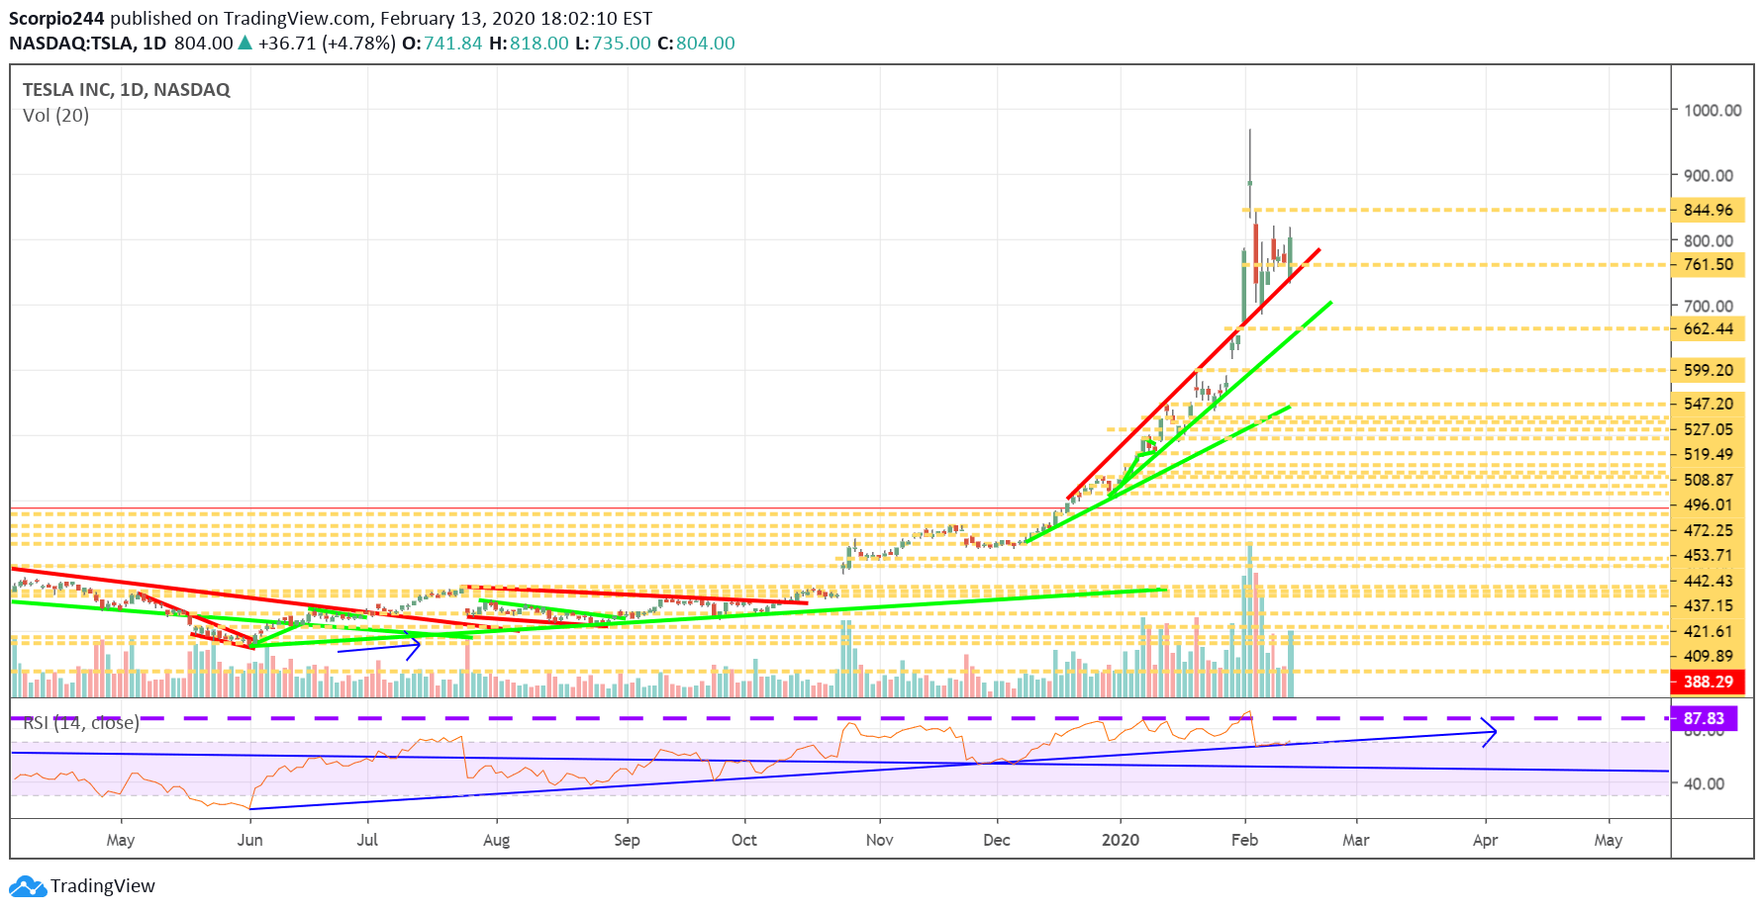1764x913 pixels.
Task: Click the Sep label on time axis
Action: point(627,840)
